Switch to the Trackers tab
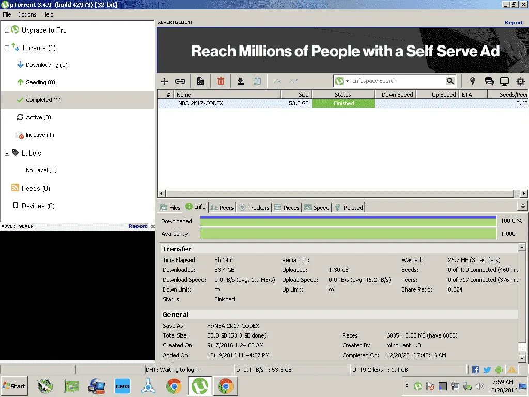 254,208
